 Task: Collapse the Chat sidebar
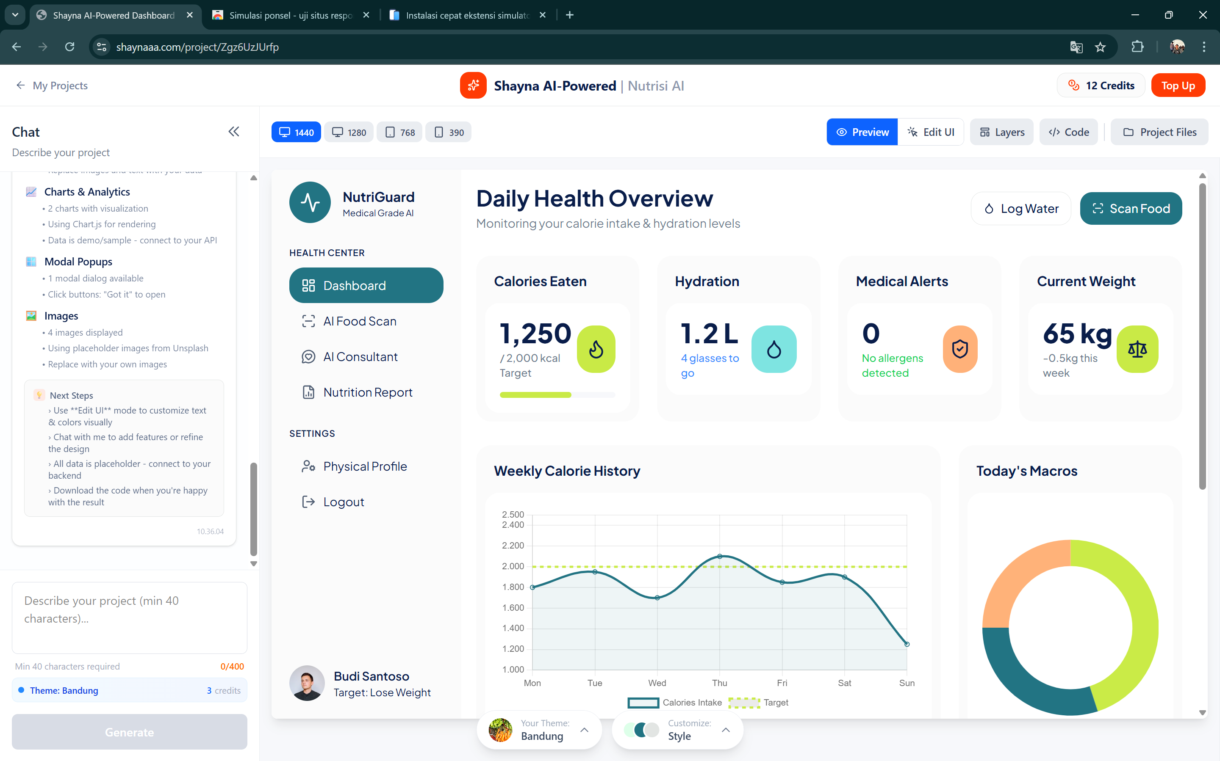click(x=234, y=131)
